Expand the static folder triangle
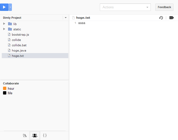The width and height of the screenshot is (178, 140). (4, 29)
